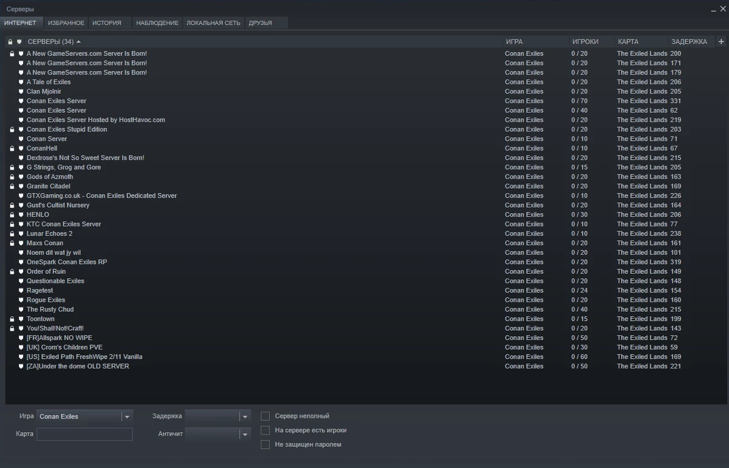The height and width of the screenshot is (468, 729).
Task: Sort servers by the anti-cheat shield column header
Action: point(19,42)
